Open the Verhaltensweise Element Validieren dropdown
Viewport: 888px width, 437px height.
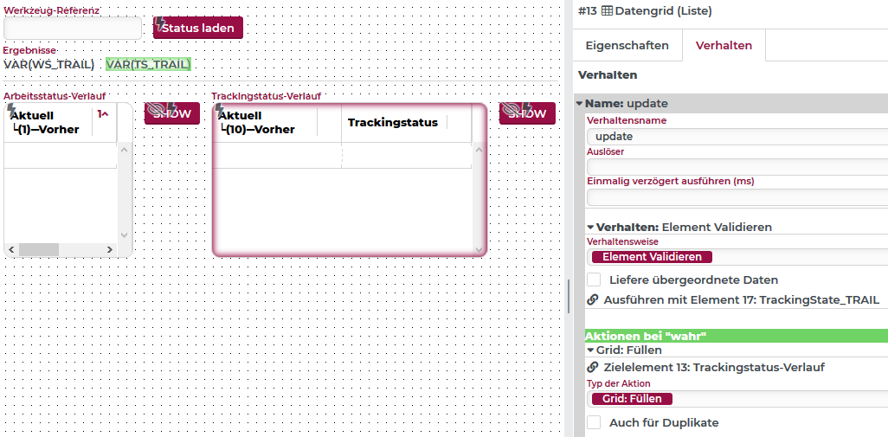tap(651, 257)
